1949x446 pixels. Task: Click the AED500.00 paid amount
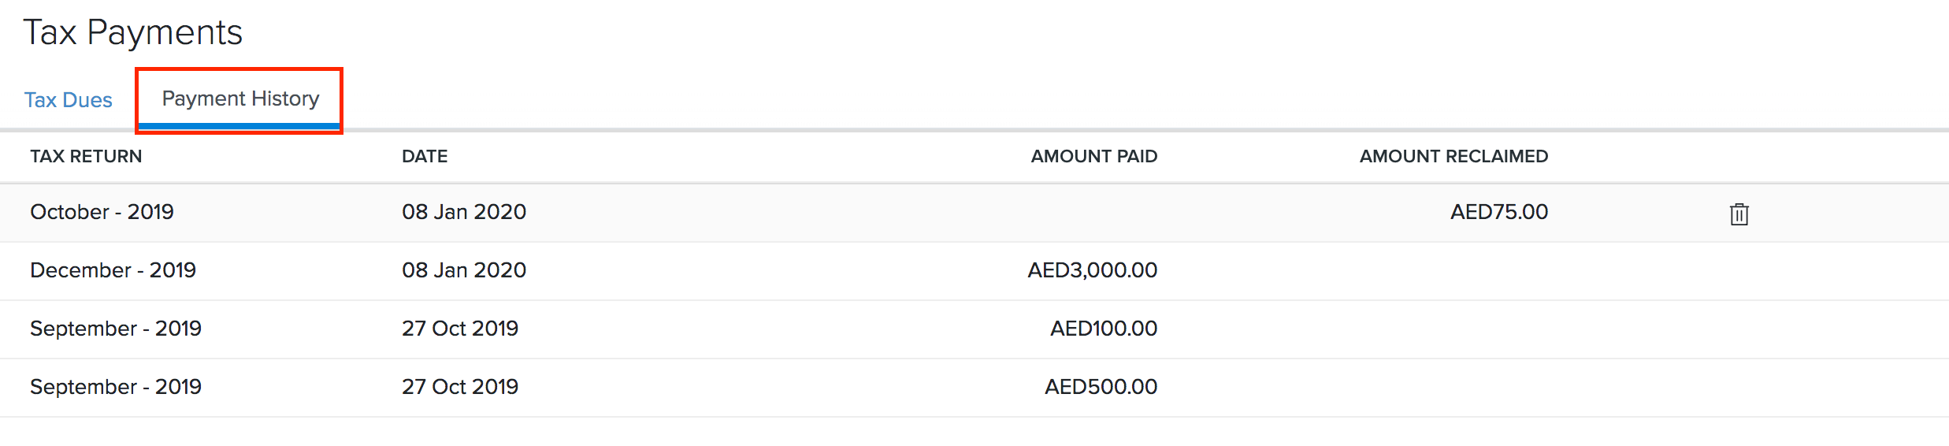(1101, 387)
